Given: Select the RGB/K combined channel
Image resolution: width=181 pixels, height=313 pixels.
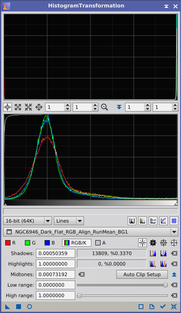Looking at the screenshot, I should (x=77, y=243).
